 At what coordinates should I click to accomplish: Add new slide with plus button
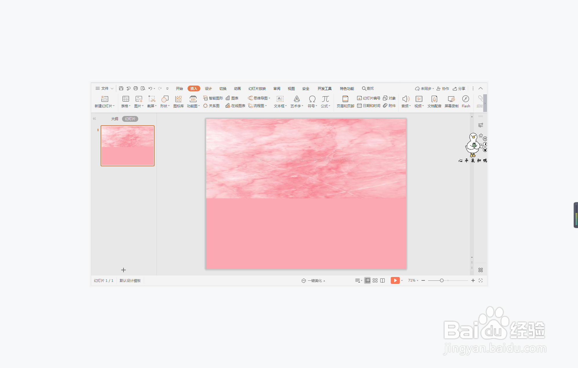tap(123, 270)
